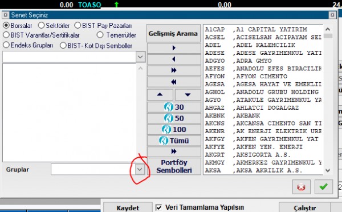Click the single right arrow add button
342x212 pixels.
click(174, 48)
